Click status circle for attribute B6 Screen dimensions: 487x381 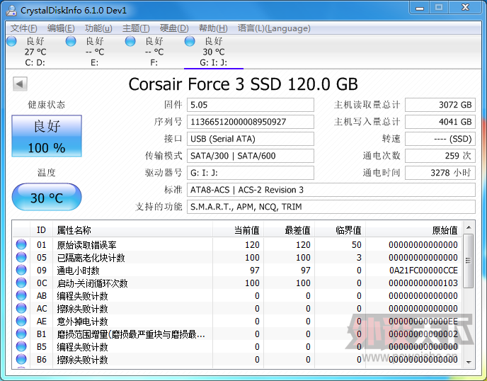[x=21, y=359]
